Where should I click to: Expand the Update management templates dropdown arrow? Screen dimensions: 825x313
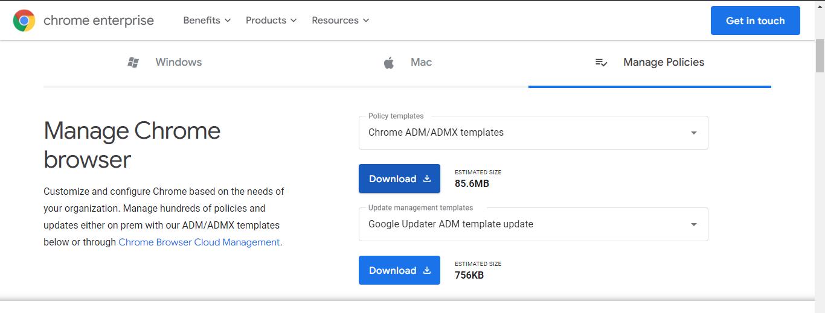coord(694,224)
